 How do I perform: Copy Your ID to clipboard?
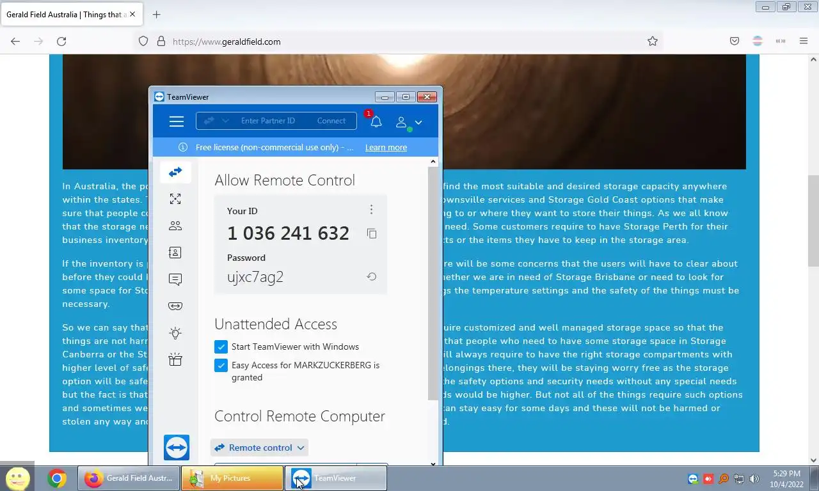tap(372, 233)
